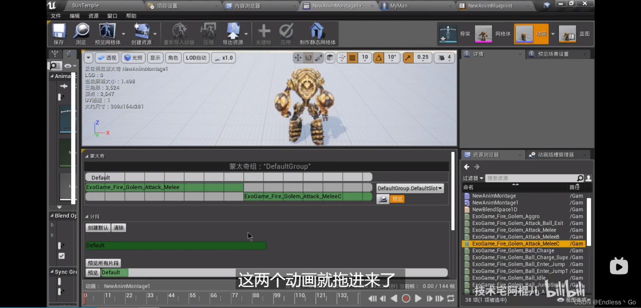Click the 关键帧 add key plus icon

click(263, 31)
